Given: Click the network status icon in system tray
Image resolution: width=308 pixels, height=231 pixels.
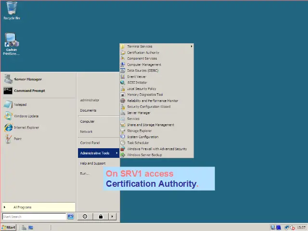Looking at the screenshot, I should coord(287,228).
